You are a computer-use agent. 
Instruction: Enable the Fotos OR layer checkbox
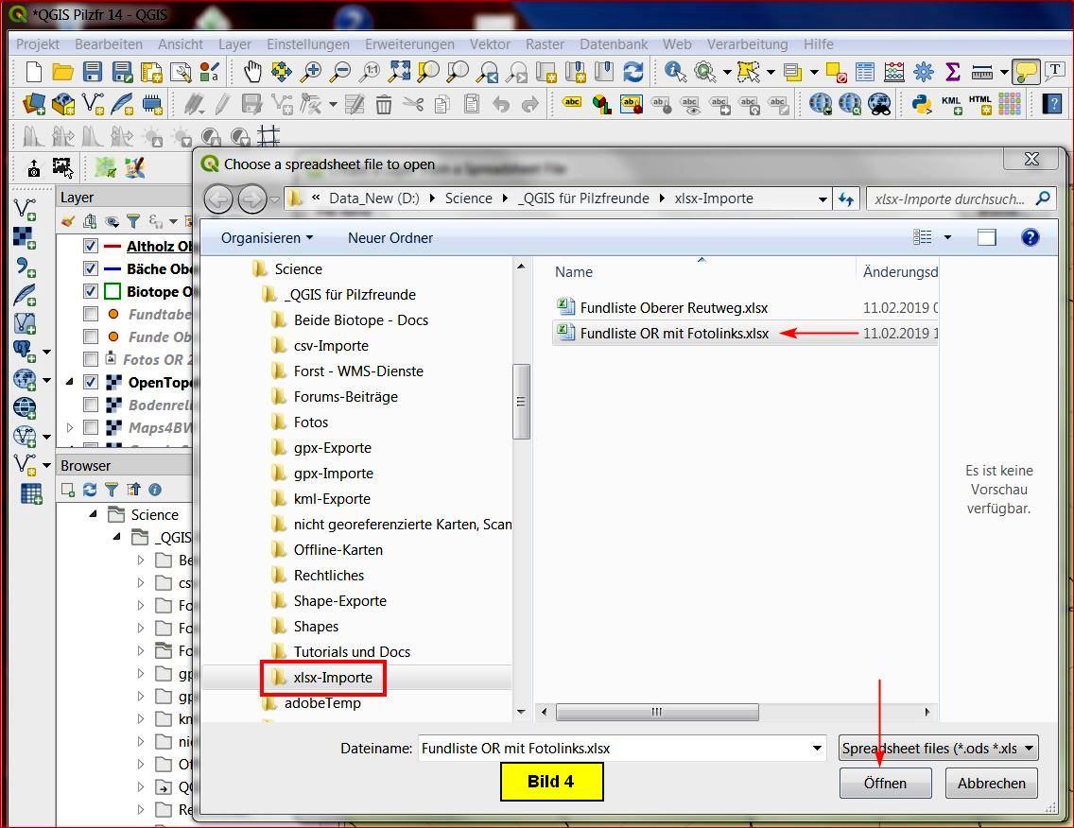[x=91, y=359]
